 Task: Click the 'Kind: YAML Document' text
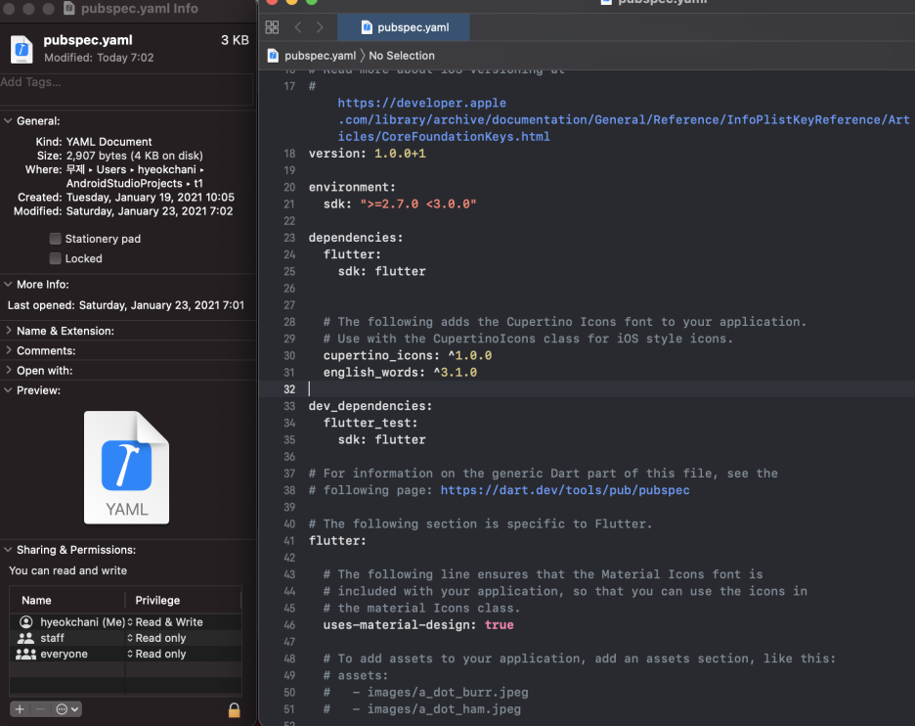coord(94,142)
